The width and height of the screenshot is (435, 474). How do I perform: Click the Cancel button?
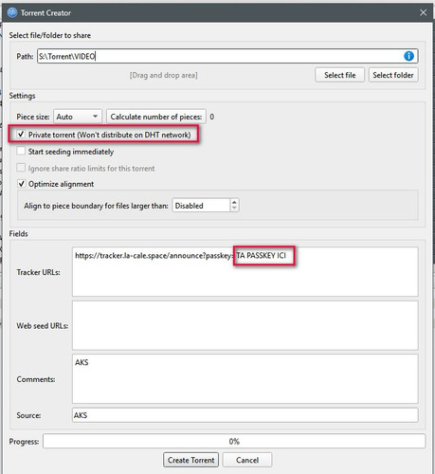pyautogui.click(x=247, y=460)
